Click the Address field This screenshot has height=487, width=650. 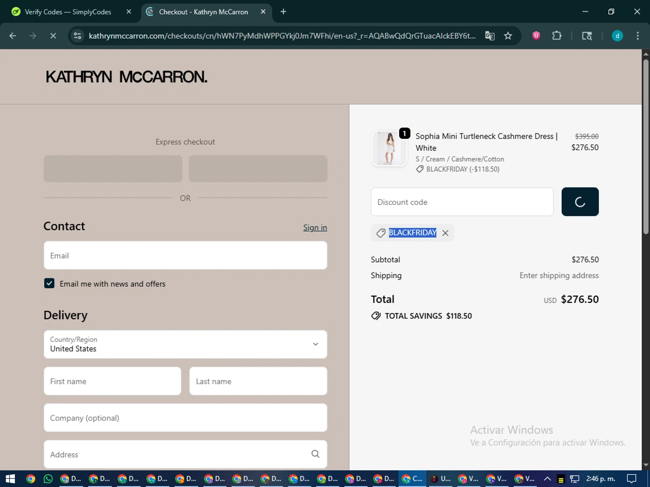[x=185, y=454]
